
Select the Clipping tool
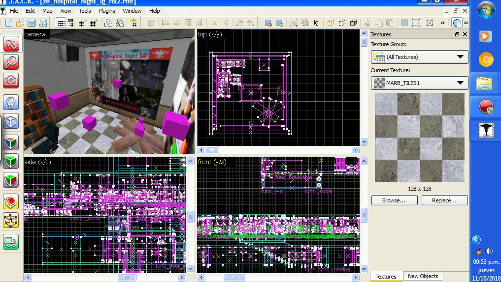11,202
